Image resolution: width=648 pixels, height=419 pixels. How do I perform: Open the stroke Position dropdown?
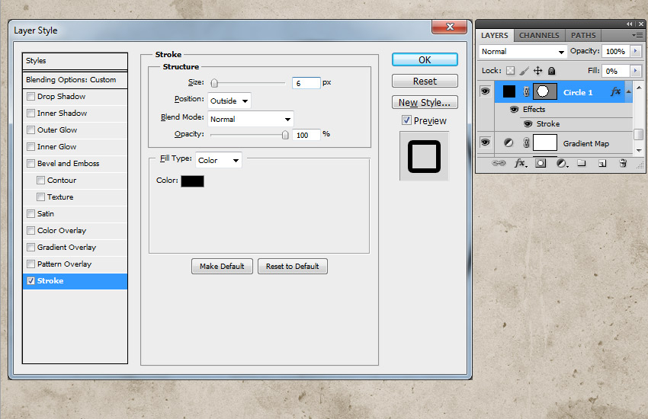[229, 101]
